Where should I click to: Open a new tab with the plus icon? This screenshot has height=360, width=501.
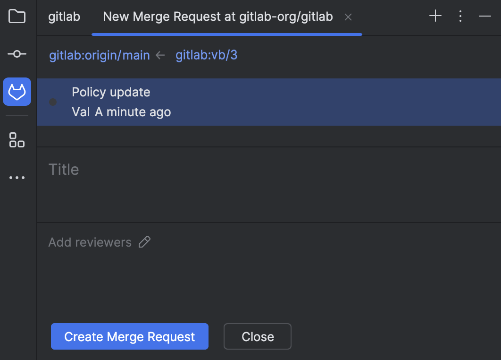tap(434, 16)
